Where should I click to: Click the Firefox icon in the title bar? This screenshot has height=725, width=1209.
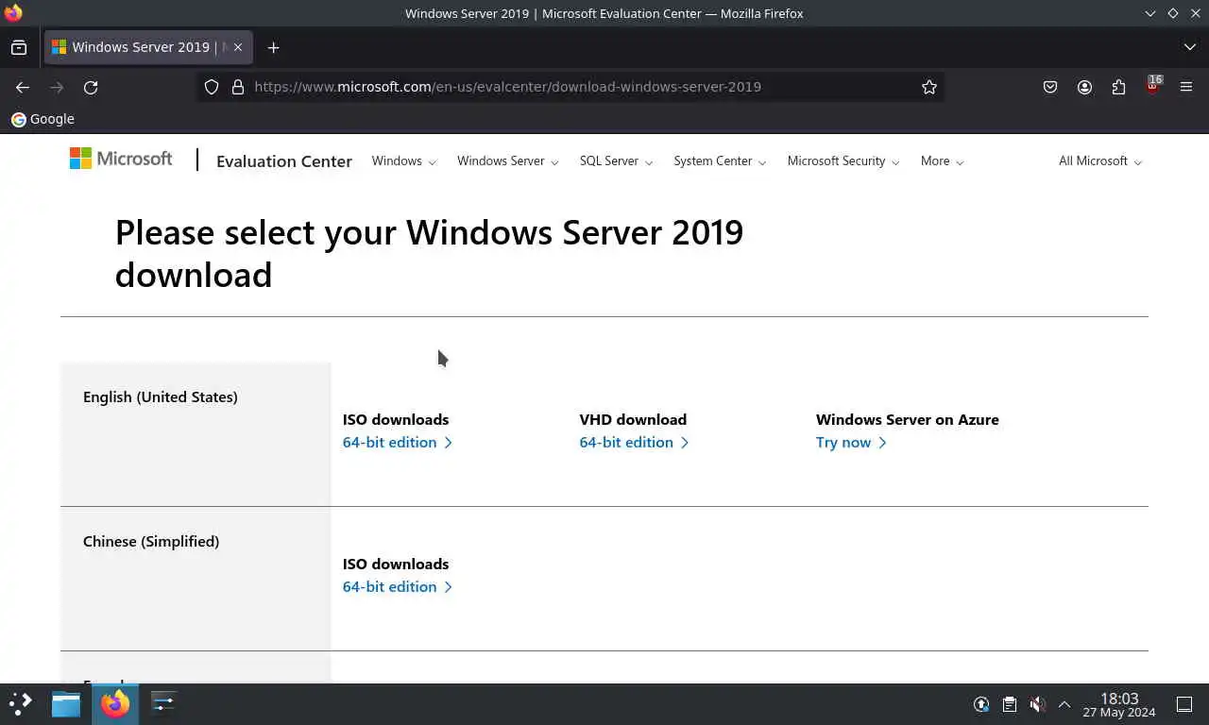pyautogui.click(x=13, y=13)
